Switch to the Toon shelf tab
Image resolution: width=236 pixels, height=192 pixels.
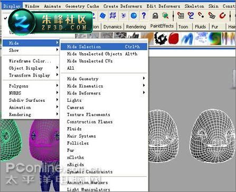click(183, 27)
